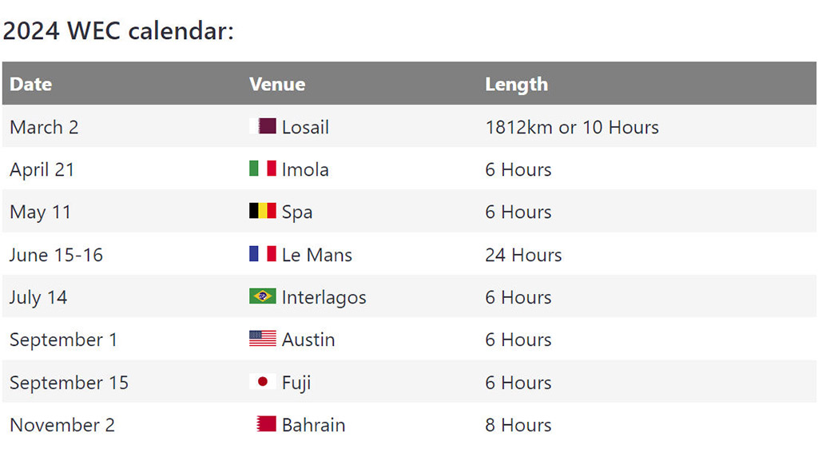The width and height of the screenshot is (818, 453).
Task: Click the 2024 WEC calendar heading
Action: (x=118, y=30)
